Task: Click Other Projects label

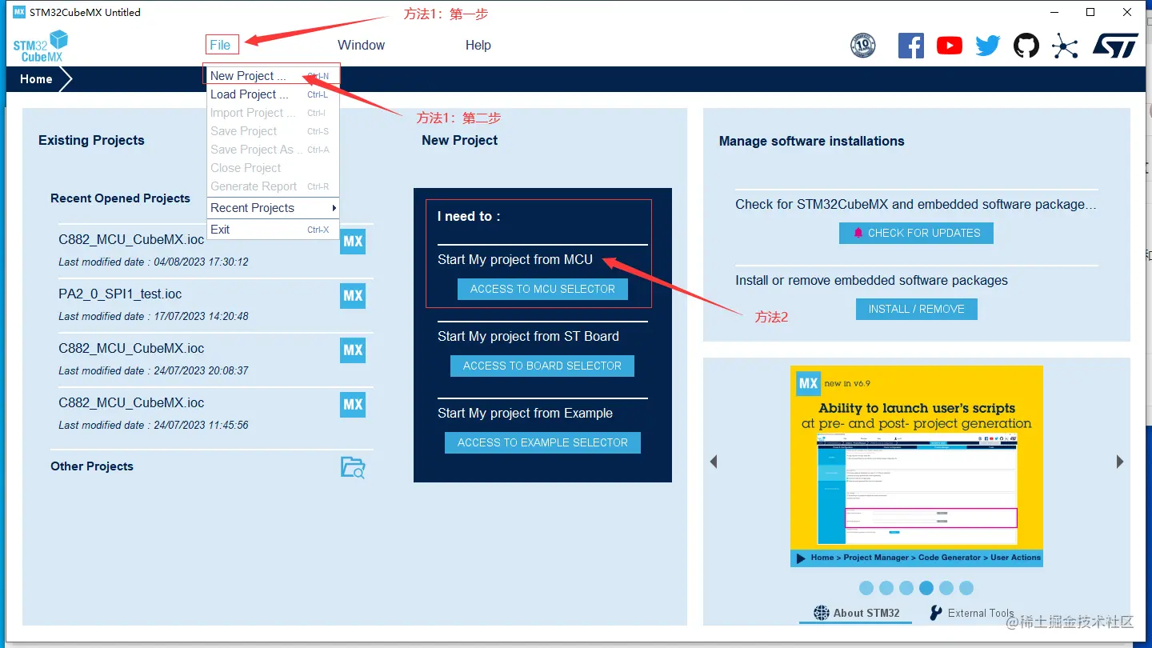Action: (x=92, y=466)
